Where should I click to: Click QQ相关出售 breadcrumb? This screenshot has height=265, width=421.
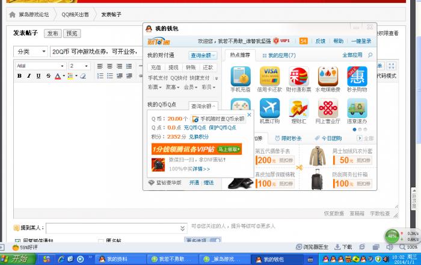(x=75, y=14)
